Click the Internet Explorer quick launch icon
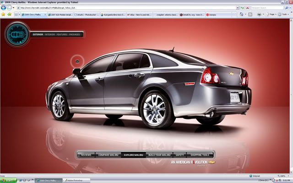The height and width of the screenshot is (183, 293). coord(21,181)
